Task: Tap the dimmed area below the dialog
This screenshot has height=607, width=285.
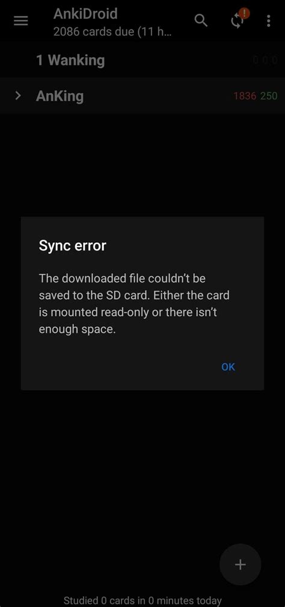Action: pyautogui.click(x=142, y=465)
